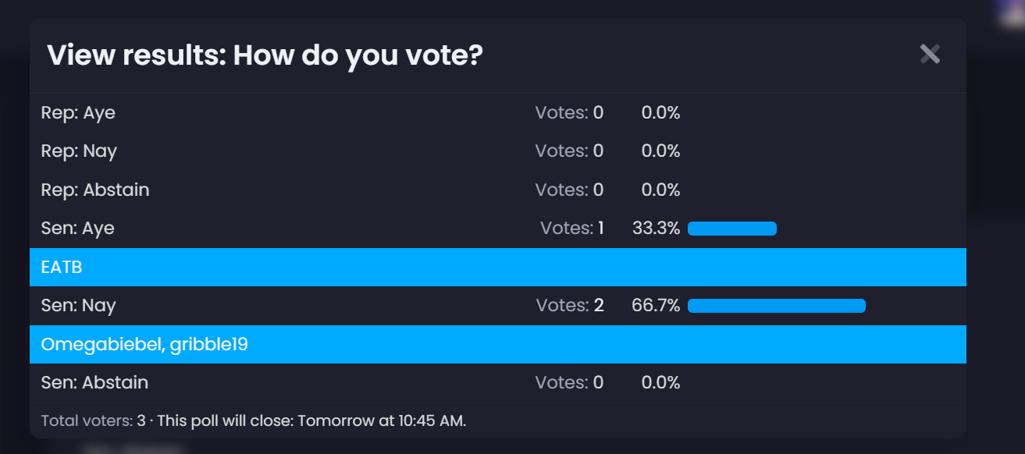Select the "Rep: Nay" option label
1025x454 pixels.
(x=79, y=151)
